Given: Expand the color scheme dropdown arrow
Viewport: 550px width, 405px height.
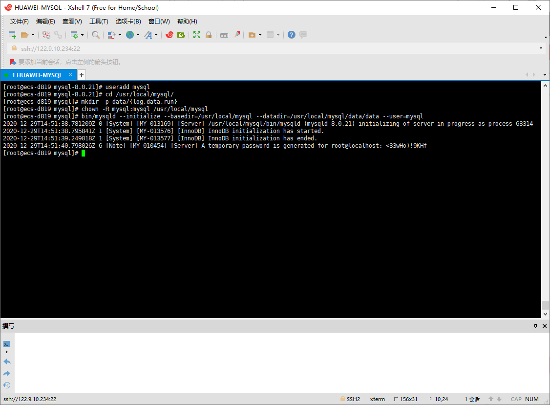Looking at the screenshot, I should tap(120, 35).
